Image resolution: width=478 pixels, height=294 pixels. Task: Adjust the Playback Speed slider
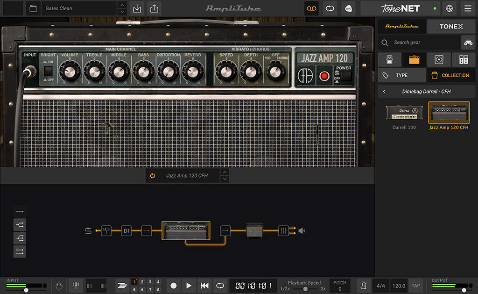click(305, 289)
